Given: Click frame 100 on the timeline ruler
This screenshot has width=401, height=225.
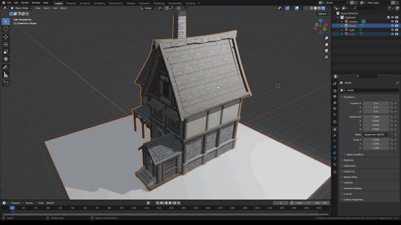Looking at the screenshot, I should tap(134, 207).
